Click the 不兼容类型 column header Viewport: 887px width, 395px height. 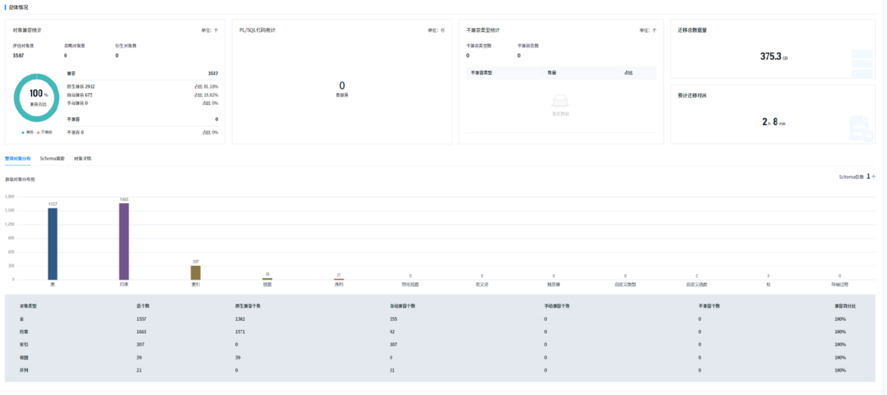click(481, 72)
